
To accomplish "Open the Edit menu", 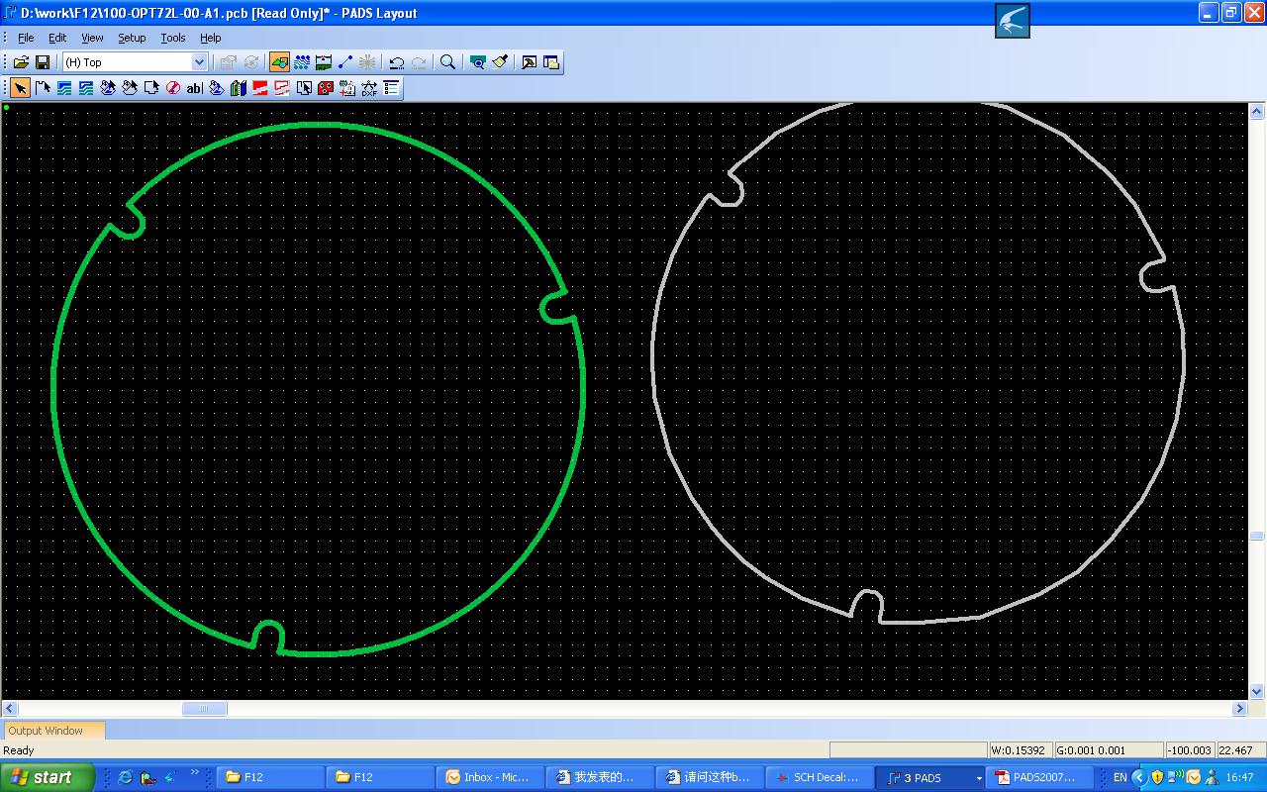I will coord(57,38).
